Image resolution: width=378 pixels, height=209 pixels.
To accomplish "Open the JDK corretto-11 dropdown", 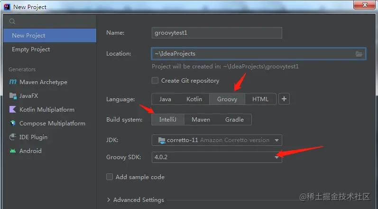I will pyautogui.click(x=217, y=140).
